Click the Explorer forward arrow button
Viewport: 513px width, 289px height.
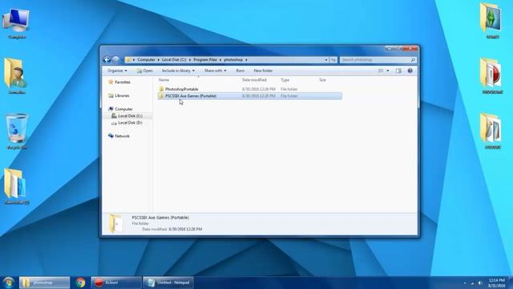click(x=115, y=59)
